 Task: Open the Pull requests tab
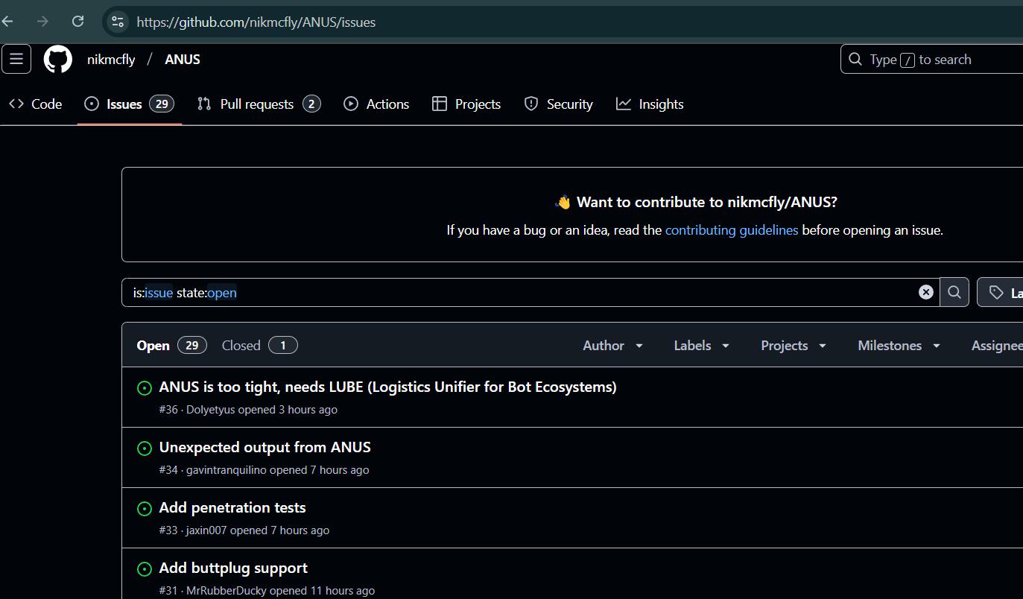pyautogui.click(x=259, y=104)
